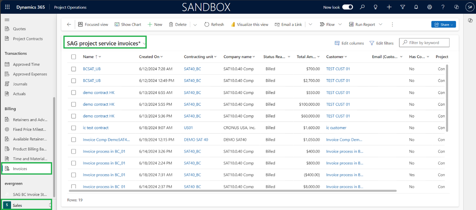
Task: Open the Share button menu
Action: click(444, 24)
